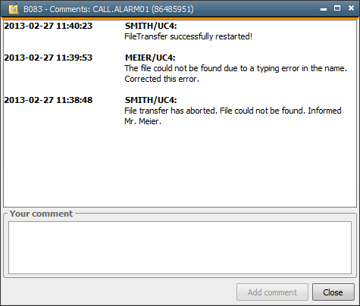Click the Corrected this error line
The height and width of the screenshot is (306, 360).
[x=161, y=79]
